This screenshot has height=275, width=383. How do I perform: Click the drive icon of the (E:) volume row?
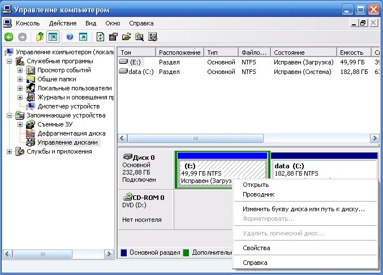click(x=123, y=62)
